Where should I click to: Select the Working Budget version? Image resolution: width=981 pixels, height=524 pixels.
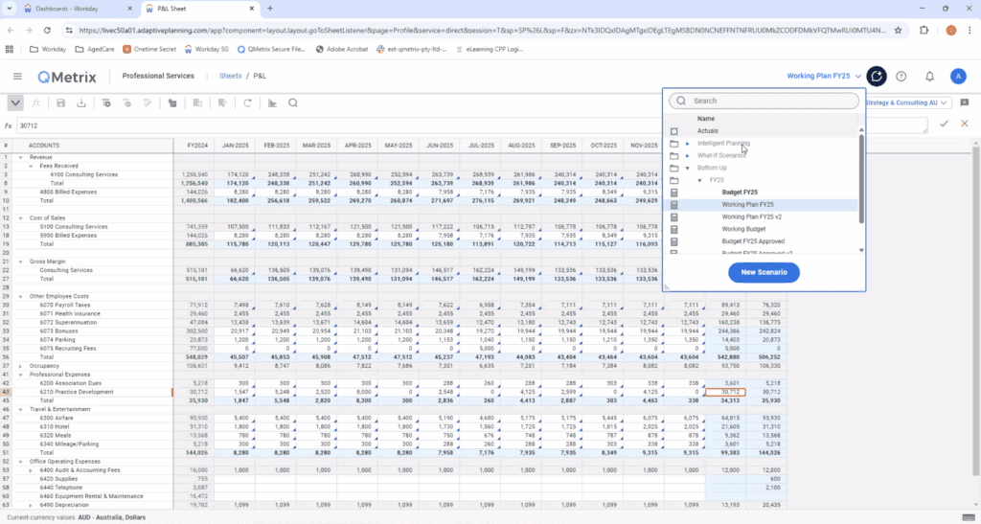coord(743,229)
